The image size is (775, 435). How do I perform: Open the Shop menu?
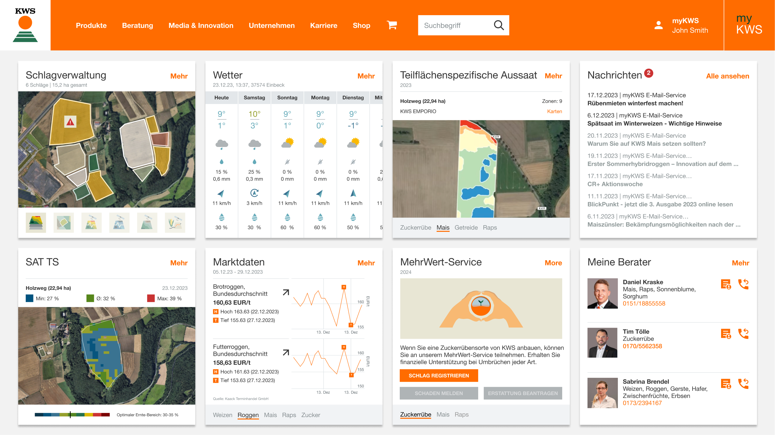tap(361, 25)
